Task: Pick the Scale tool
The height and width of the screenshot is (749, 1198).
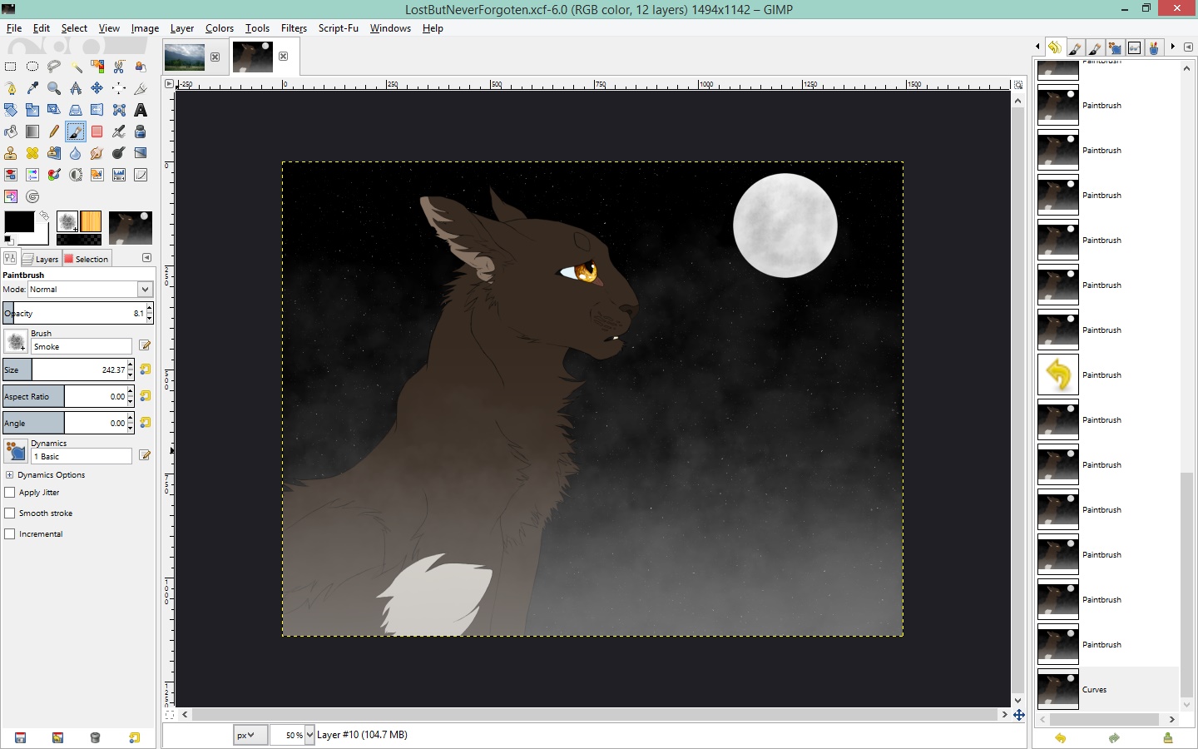Action: tap(32, 110)
